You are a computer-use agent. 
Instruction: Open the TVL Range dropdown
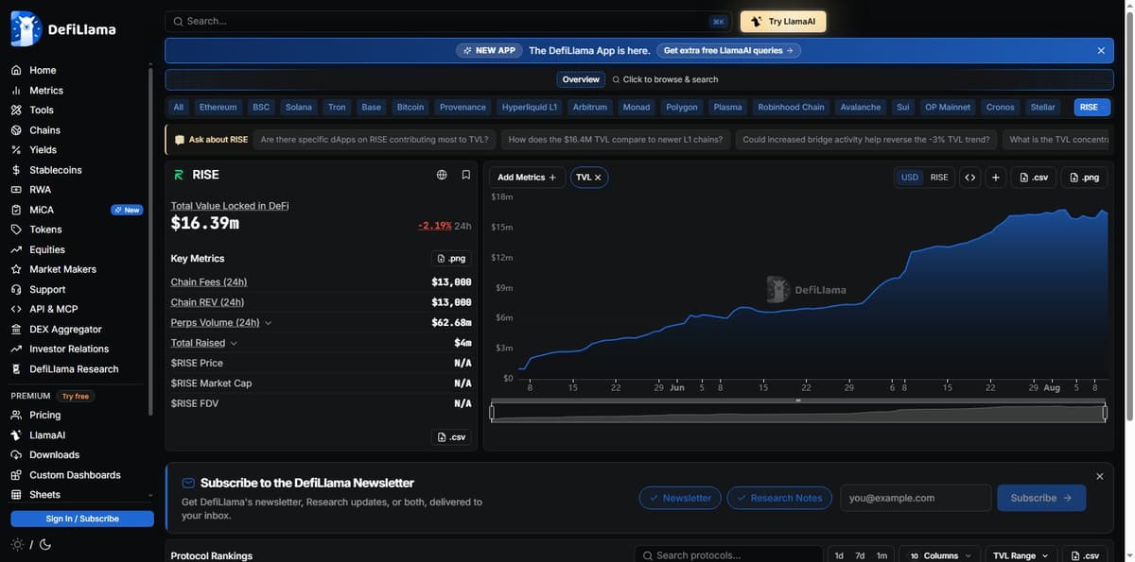(x=1021, y=555)
